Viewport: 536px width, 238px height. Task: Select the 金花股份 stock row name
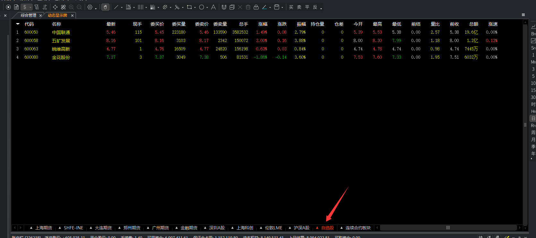pos(61,57)
